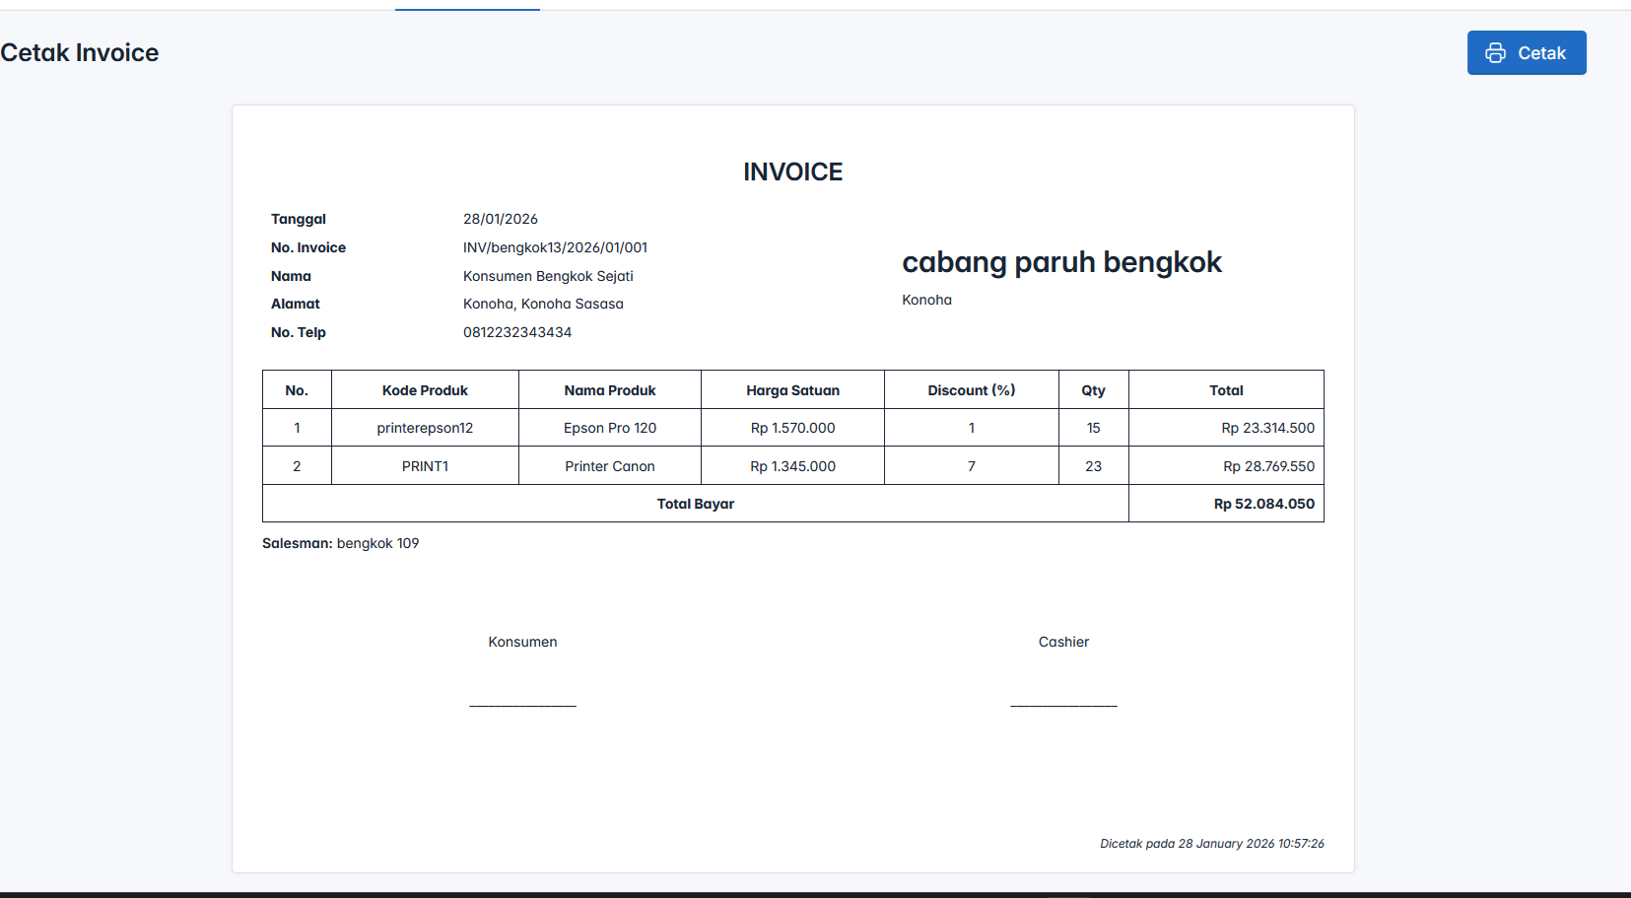Click Salesman bengkok 109 line

pyautogui.click(x=341, y=543)
